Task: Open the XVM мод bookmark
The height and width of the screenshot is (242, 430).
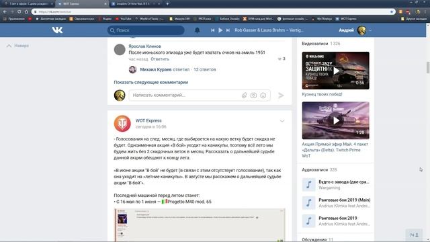Action: pos(258,19)
